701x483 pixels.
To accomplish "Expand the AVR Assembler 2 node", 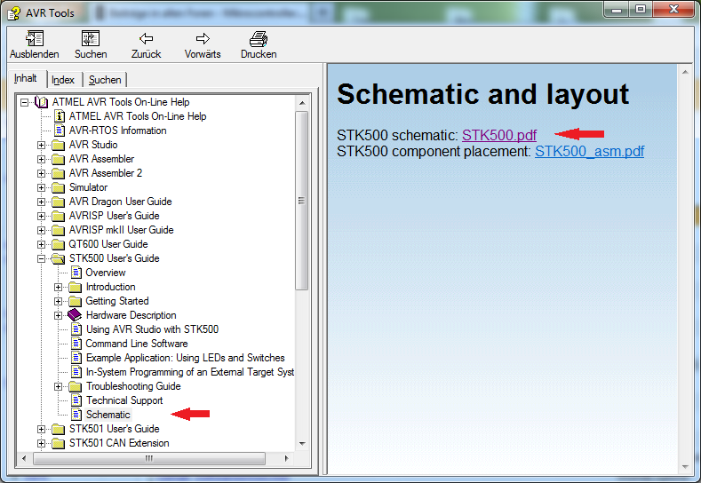I will 41,173.
